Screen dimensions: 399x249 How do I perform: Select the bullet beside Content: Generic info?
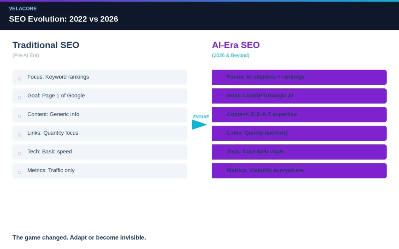click(19, 116)
